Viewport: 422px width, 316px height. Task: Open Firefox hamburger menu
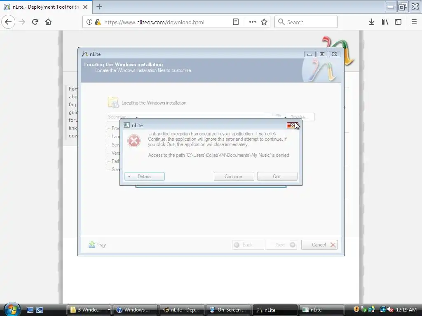tap(414, 22)
